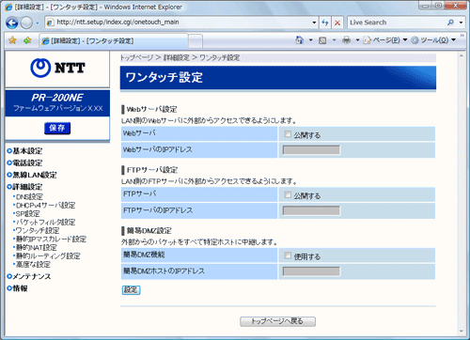Click the FTPサーバのIPアドレス field

[x=311, y=210]
